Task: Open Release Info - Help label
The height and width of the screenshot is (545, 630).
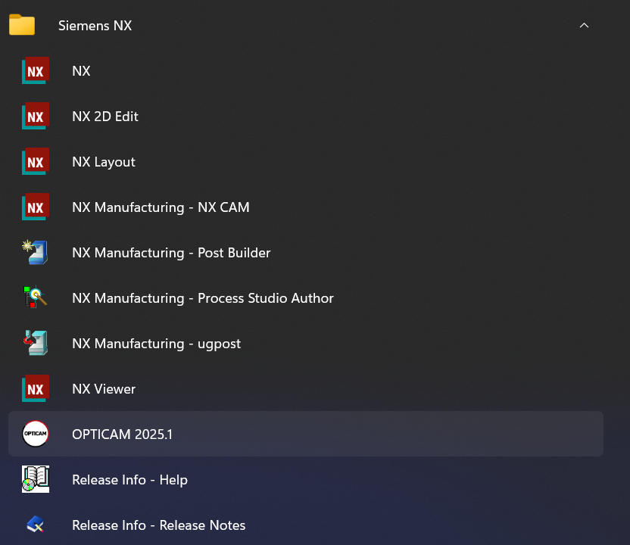Action: click(x=129, y=481)
